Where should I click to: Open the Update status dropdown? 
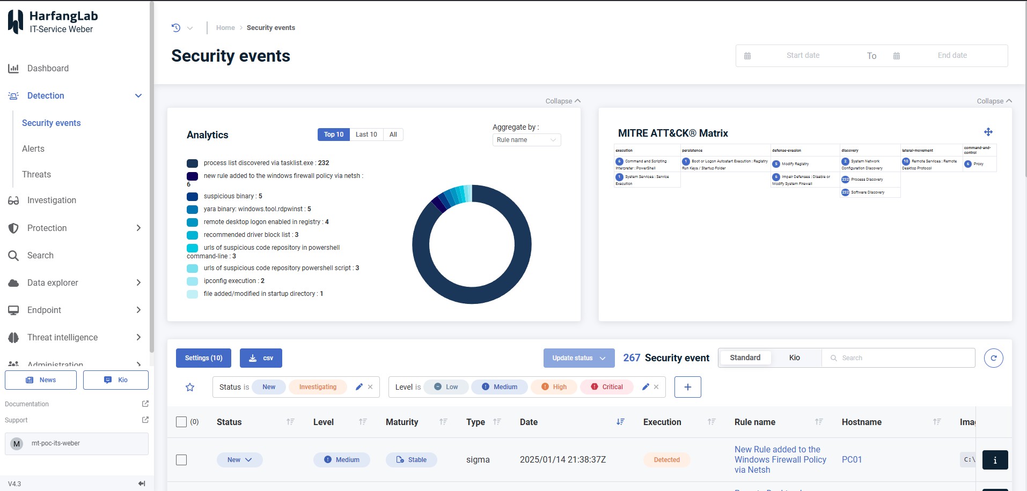[578, 358]
